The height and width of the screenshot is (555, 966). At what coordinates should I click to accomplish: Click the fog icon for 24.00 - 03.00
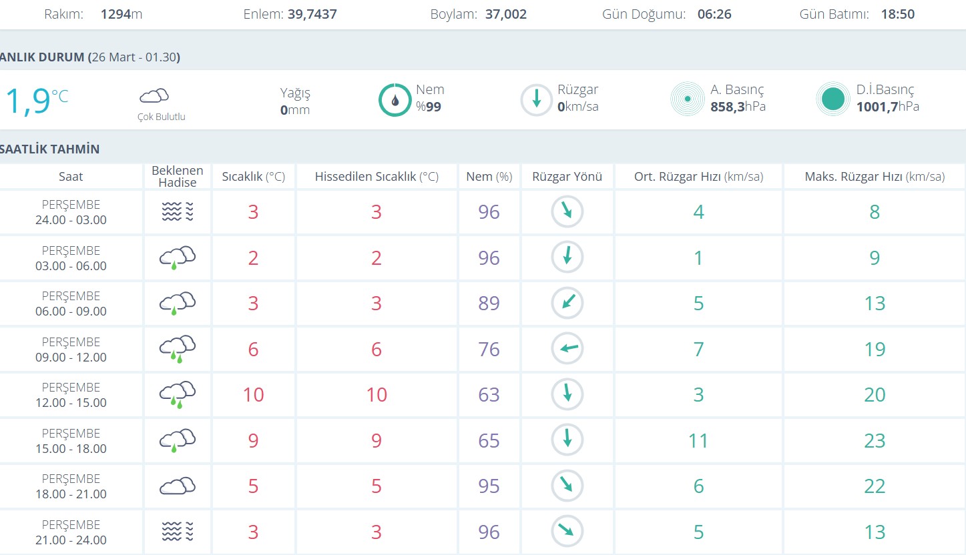pyautogui.click(x=178, y=212)
